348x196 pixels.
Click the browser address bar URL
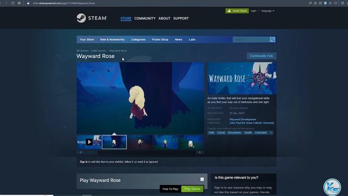tap(64, 3)
